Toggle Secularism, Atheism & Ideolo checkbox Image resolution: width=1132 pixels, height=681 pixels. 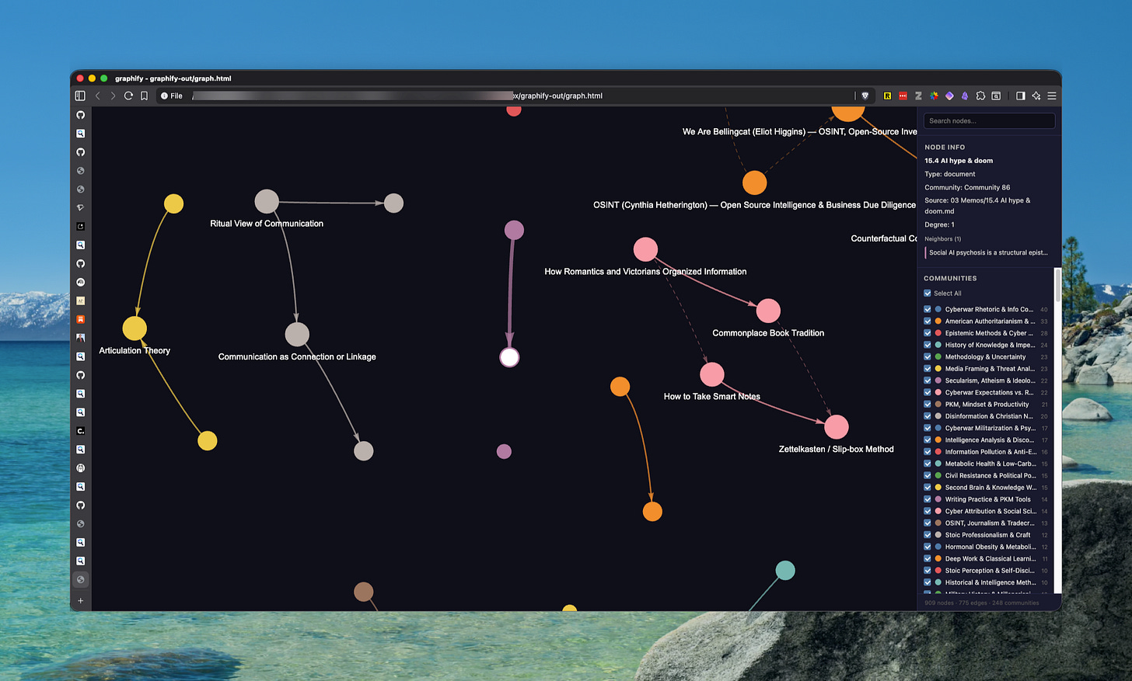928,380
